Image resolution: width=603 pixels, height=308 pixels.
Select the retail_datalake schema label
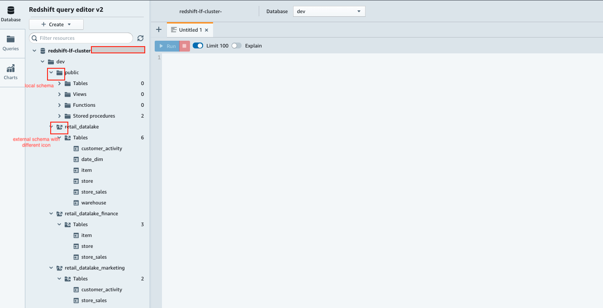[x=82, y=127]
